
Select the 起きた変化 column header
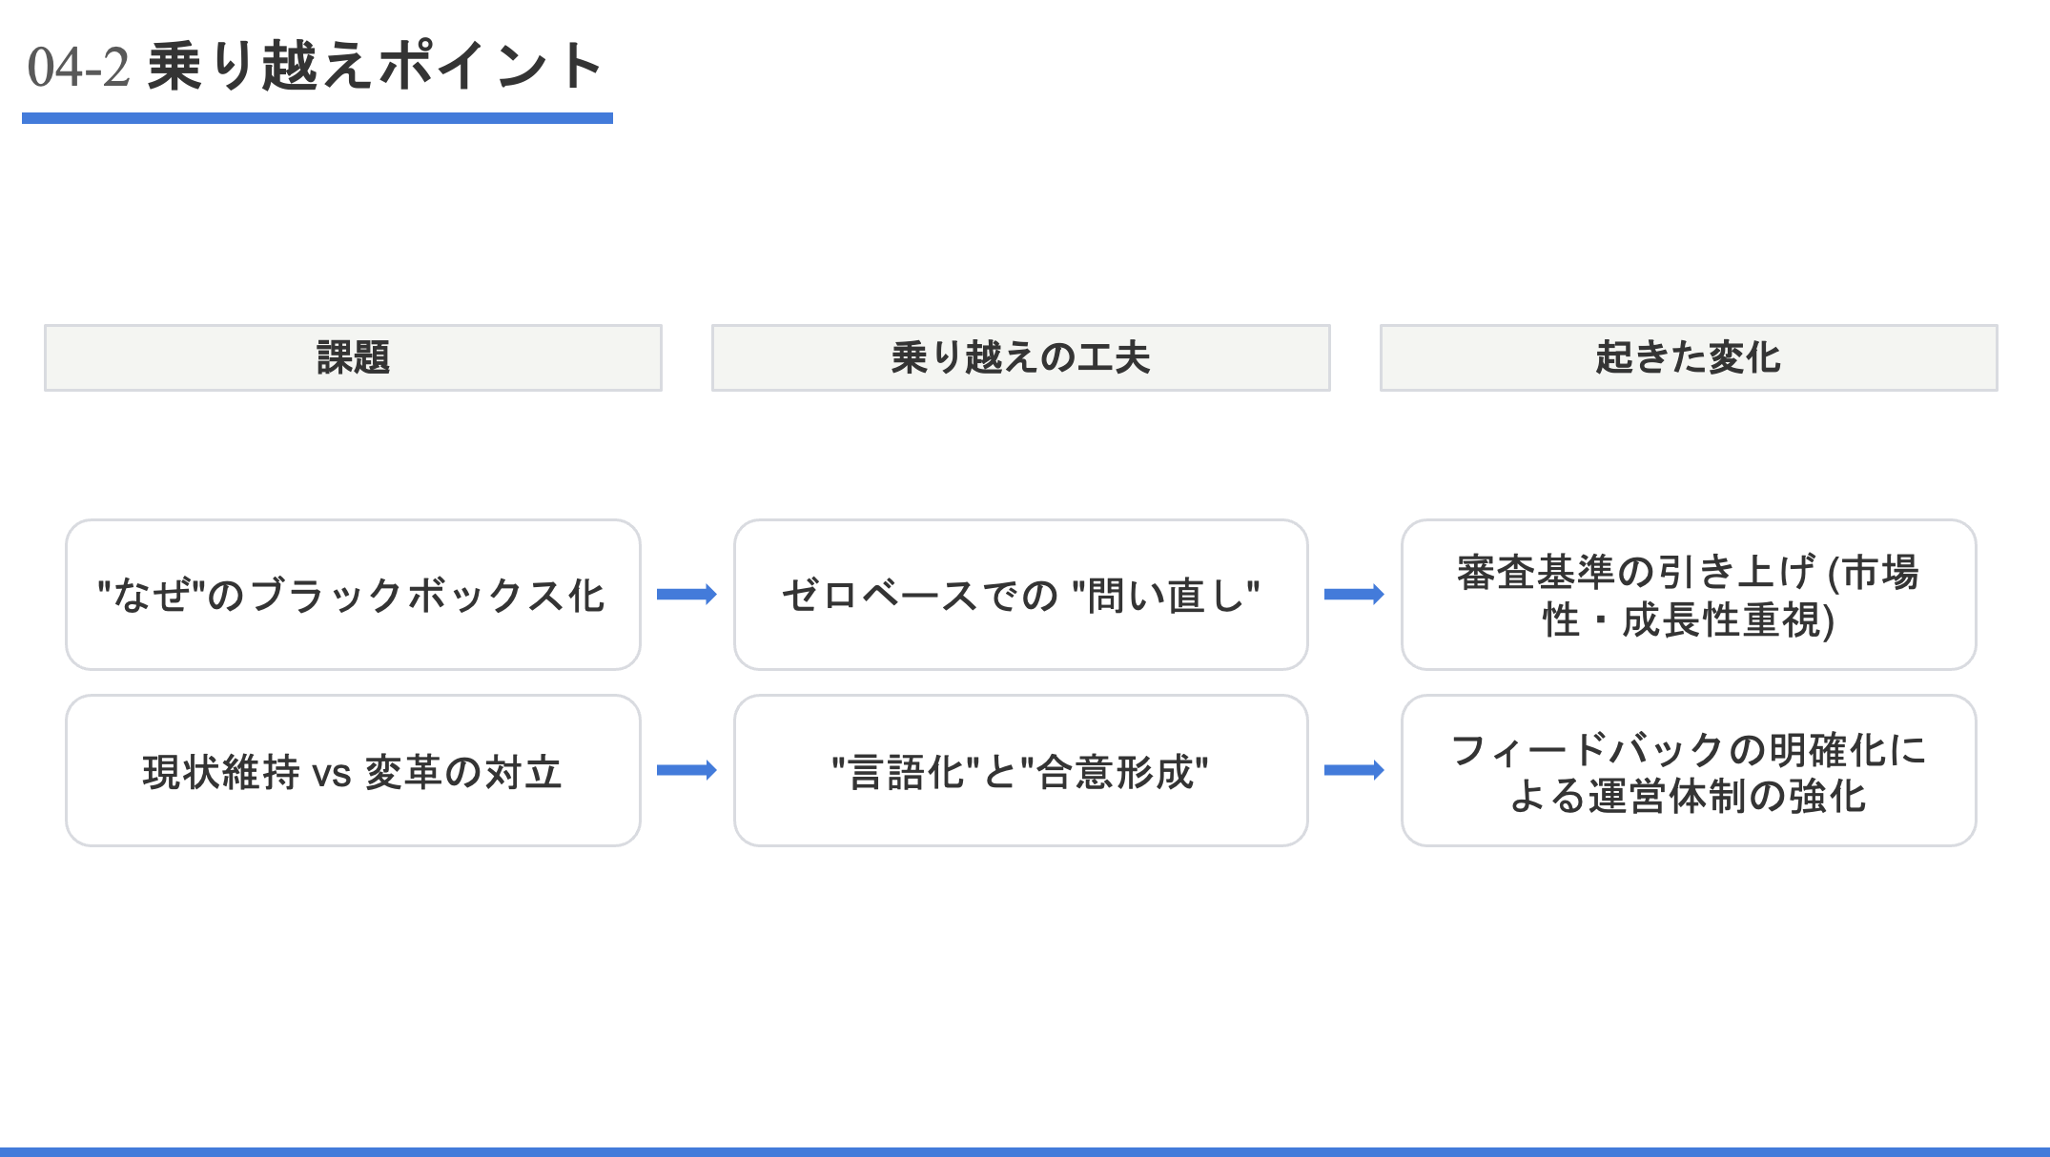1688,358
